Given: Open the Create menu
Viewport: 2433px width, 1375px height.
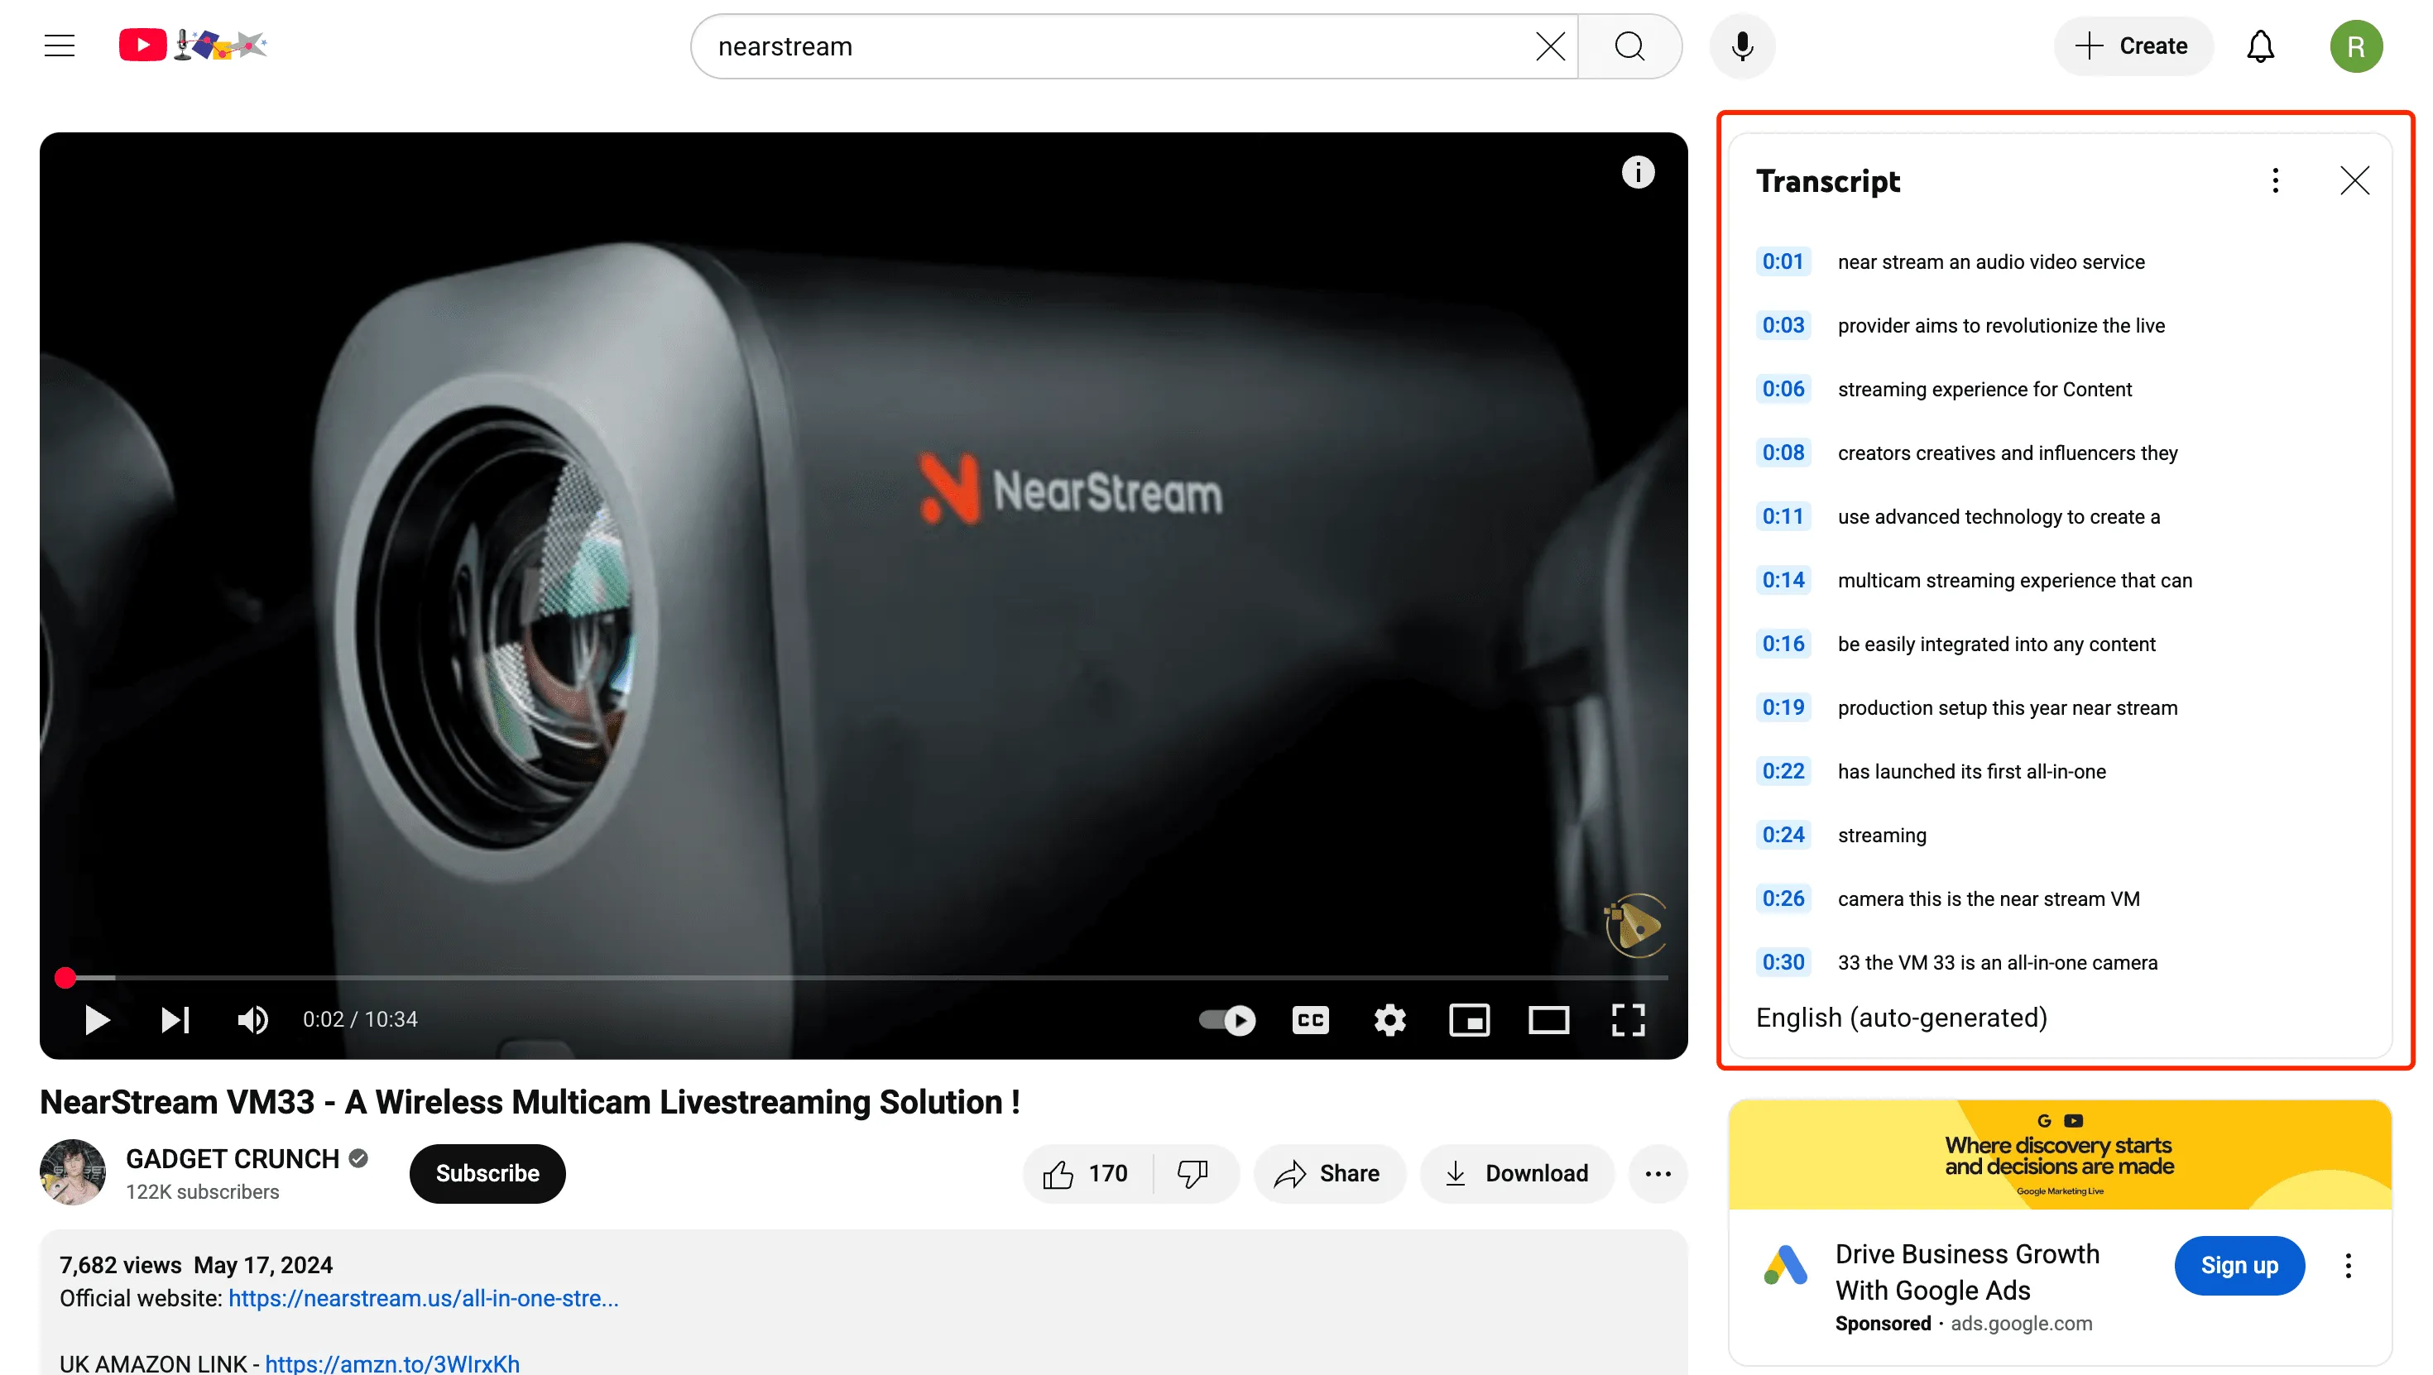Looking at the screenshot, I should (2132, 46).
